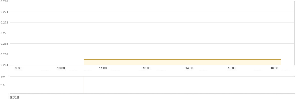The height and width of the screenshot is (99, 299).
Task: Click the 成交量 volume label
Action: (14, 97)
